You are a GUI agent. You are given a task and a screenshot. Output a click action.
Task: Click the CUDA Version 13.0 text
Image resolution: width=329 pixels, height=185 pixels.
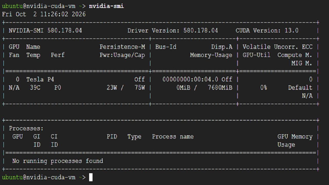click(x=267, y=31)
